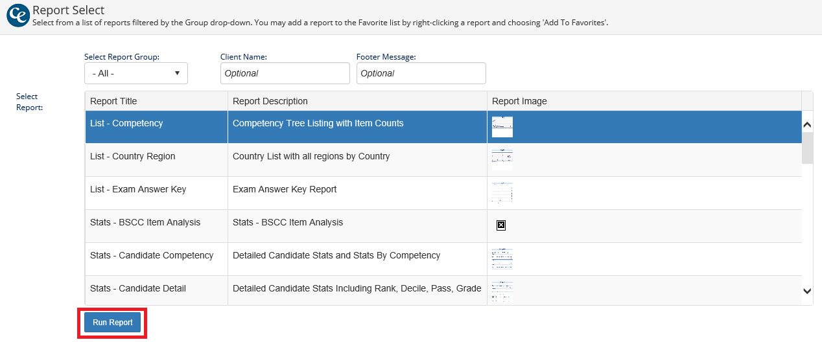Sort by the Report Description column header
This screenshot has height=342, width=822.
point(270,101)
